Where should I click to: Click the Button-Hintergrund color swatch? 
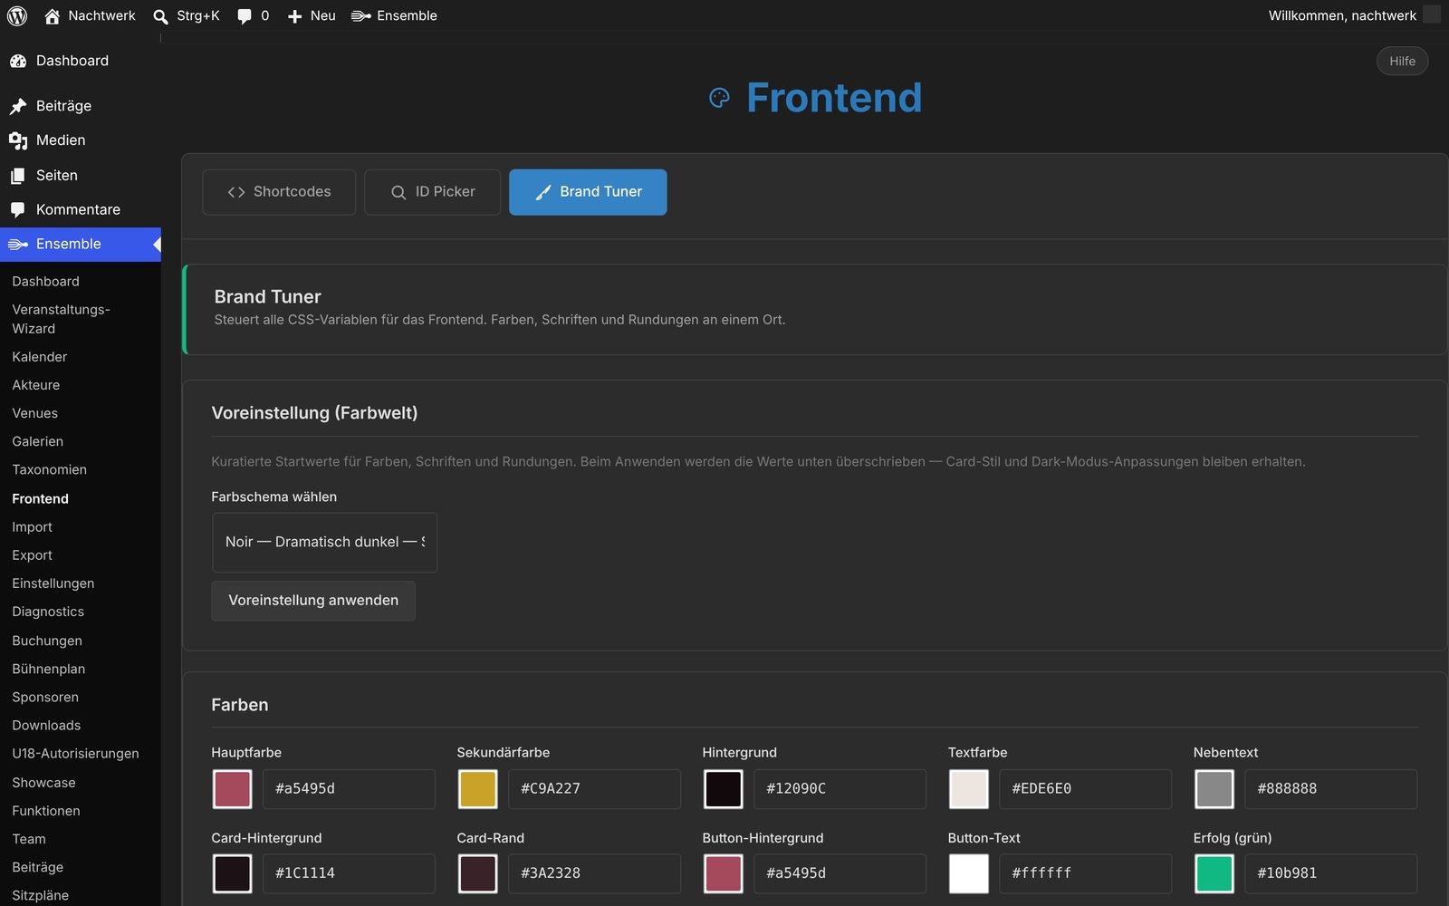[x=723, y=873]
